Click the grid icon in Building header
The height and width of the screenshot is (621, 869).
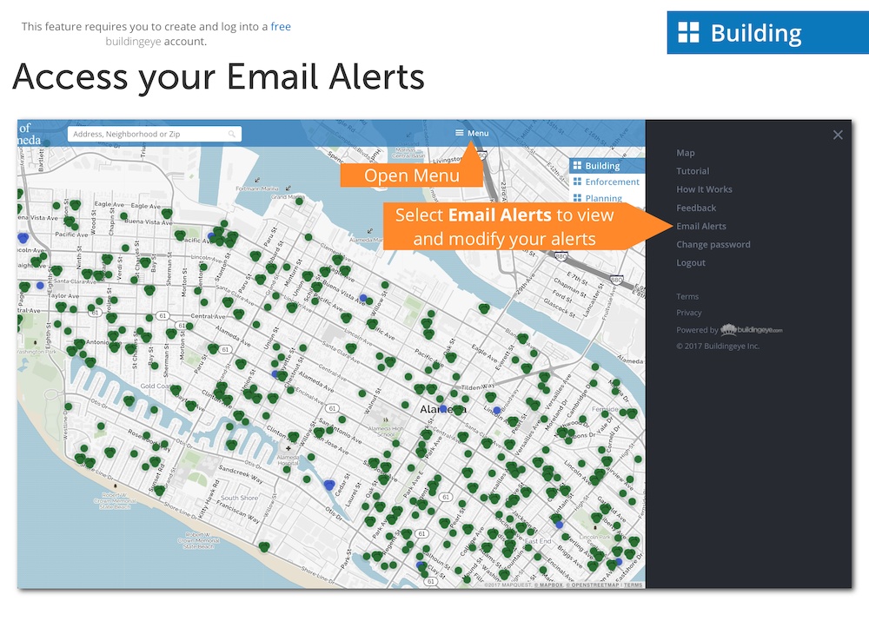tap(689, 33)
